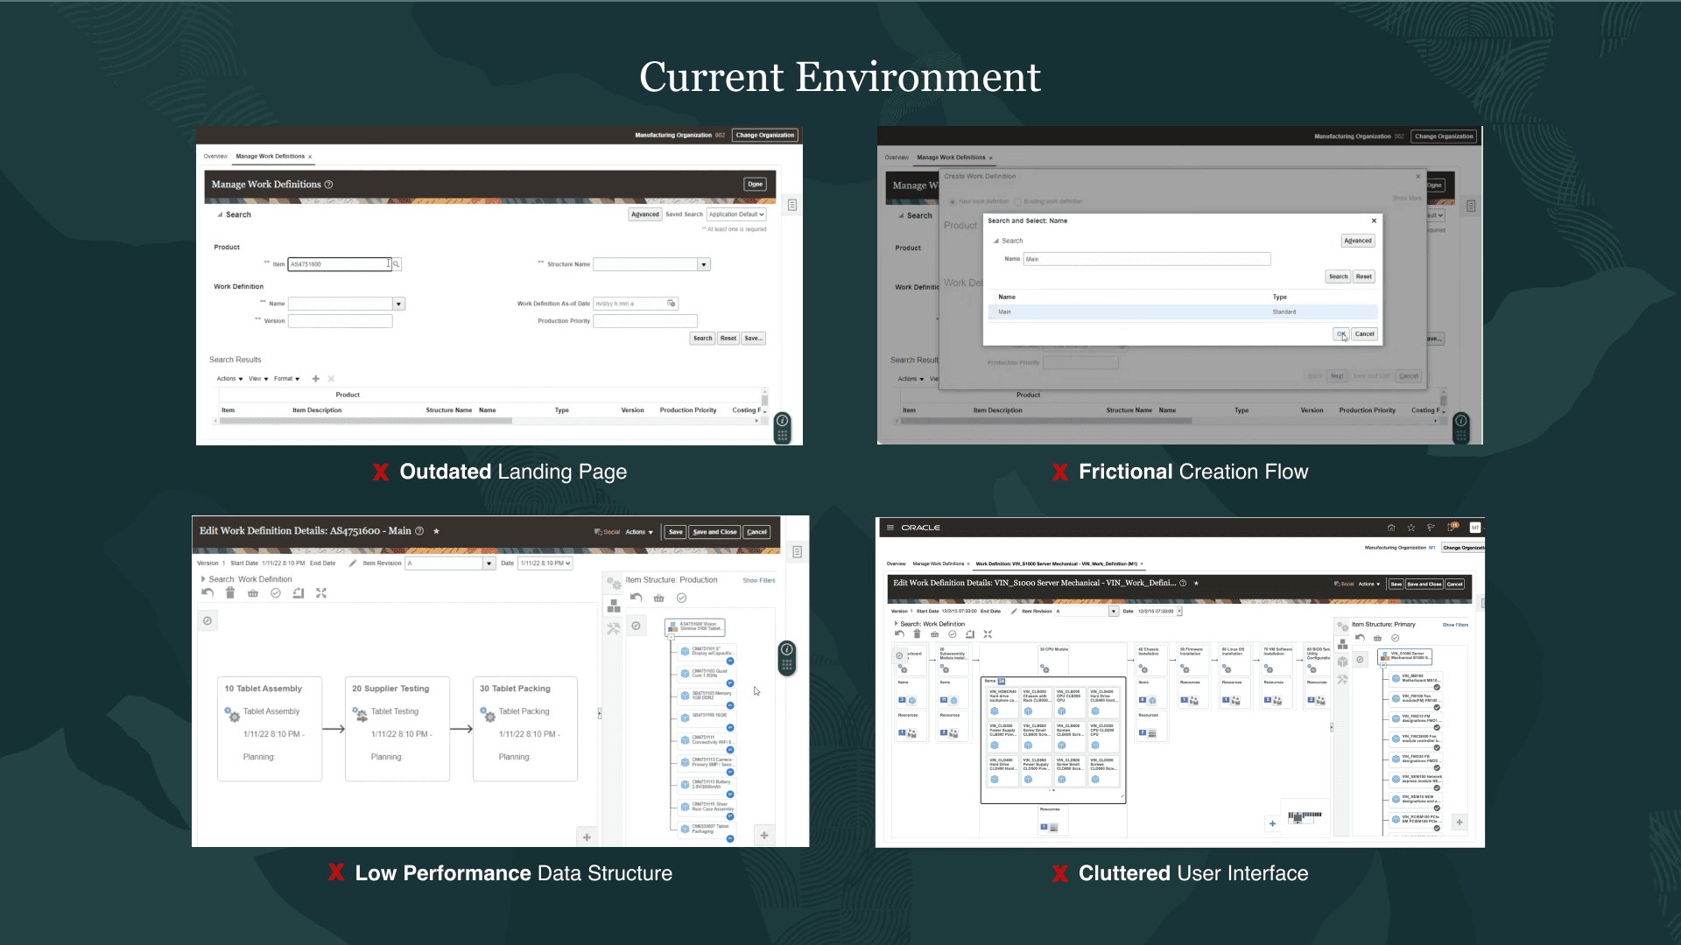
Task: Click the item search magnifier beside AS4751600 field
Action: tap(397, 264)
